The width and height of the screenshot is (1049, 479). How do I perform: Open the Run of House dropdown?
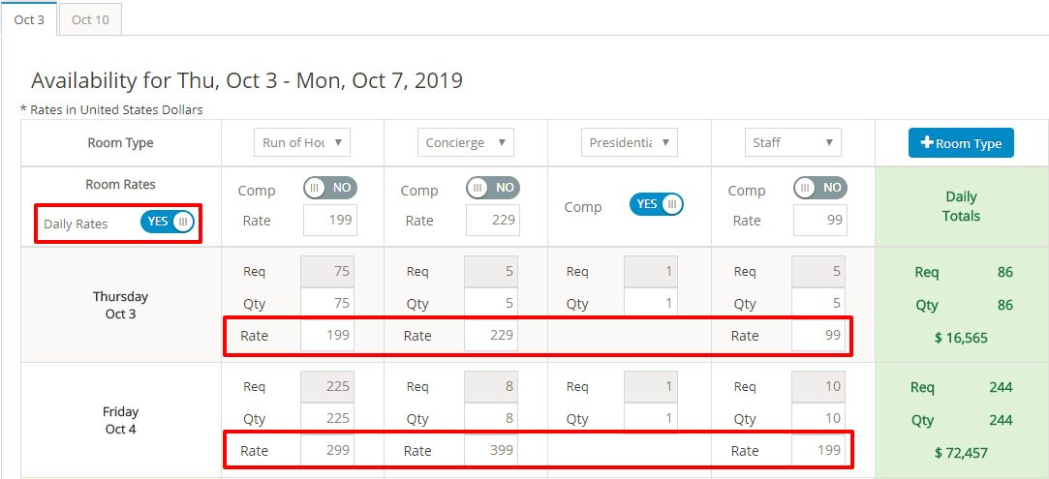pyautogui.click(x=302, y=142)
